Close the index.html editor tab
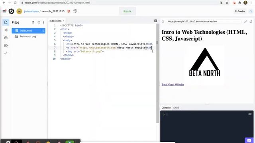The width and height of the screenshot is (255, 143). [64, 21]
